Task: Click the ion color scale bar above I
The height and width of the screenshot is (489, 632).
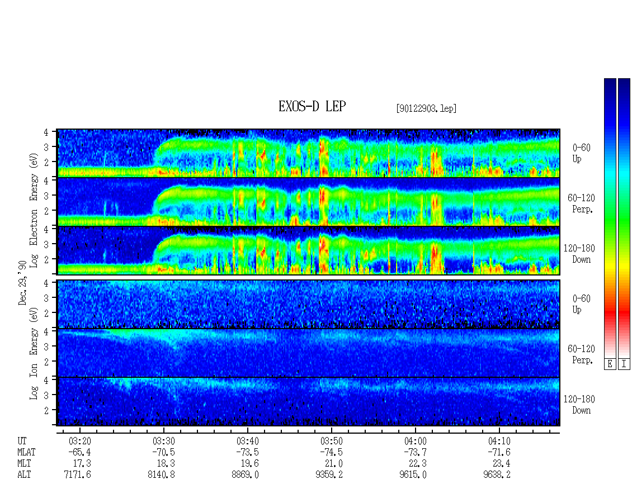Action: [624, 218]
